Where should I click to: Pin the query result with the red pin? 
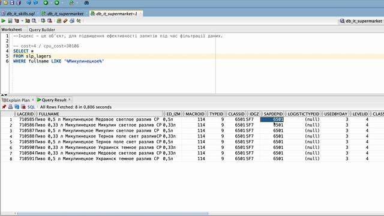[x=4, y=107]
